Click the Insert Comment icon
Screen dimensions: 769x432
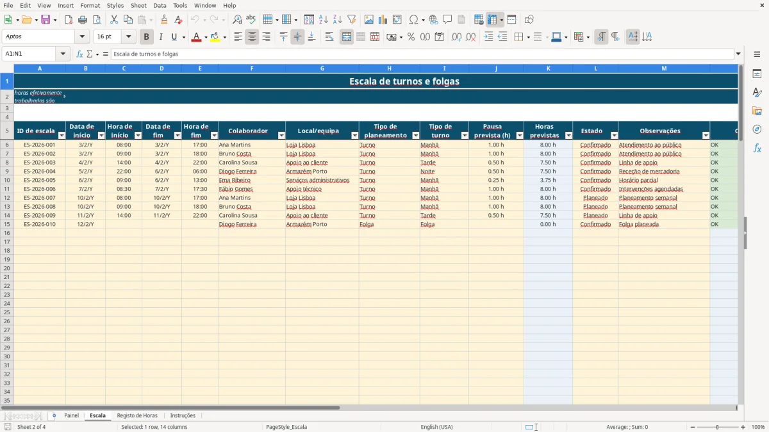[447, 20]
